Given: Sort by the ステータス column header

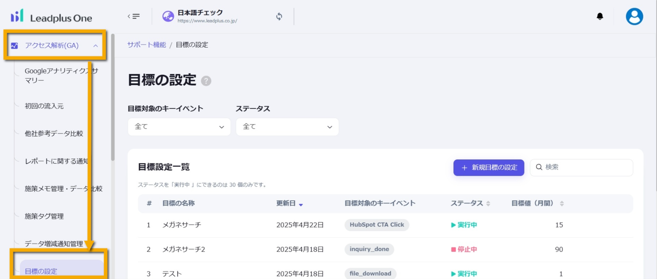Looking at the screenshot, I should point(470,204).
